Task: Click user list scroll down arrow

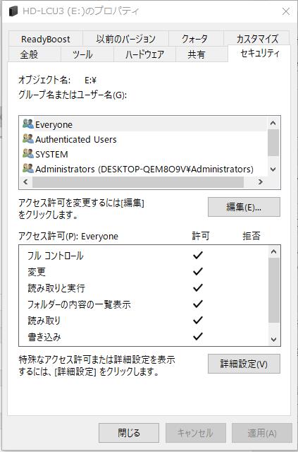Action: click(x=273, y=169)
